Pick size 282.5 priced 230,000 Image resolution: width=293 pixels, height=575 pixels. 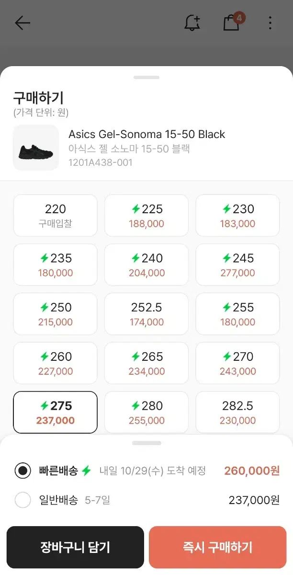[x=237, y=413]
